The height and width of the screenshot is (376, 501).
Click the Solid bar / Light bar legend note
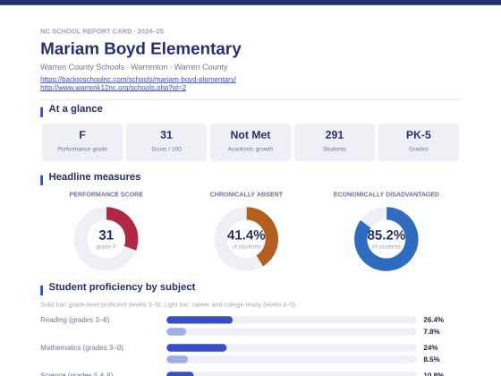pos(168,304)
